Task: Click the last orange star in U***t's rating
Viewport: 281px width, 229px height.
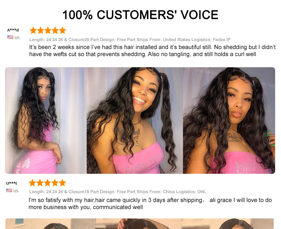Action: click(x=62, y=183)
